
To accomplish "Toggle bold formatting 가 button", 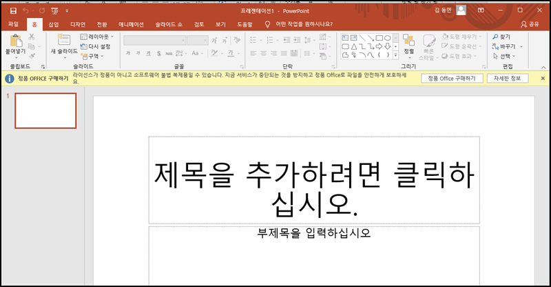I will coord(128,54).
